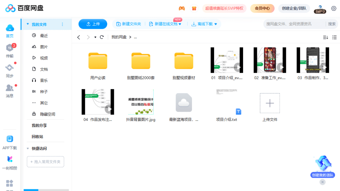Click the 搜索 search button
340x191 pixels.
(332, 24)
